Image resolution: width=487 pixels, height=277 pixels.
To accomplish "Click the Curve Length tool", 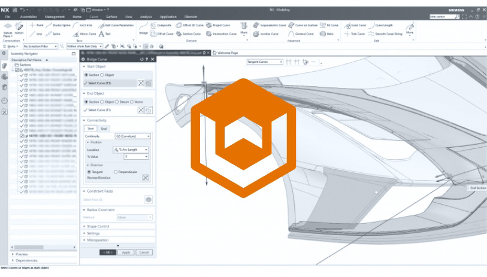I will [381, 25].
